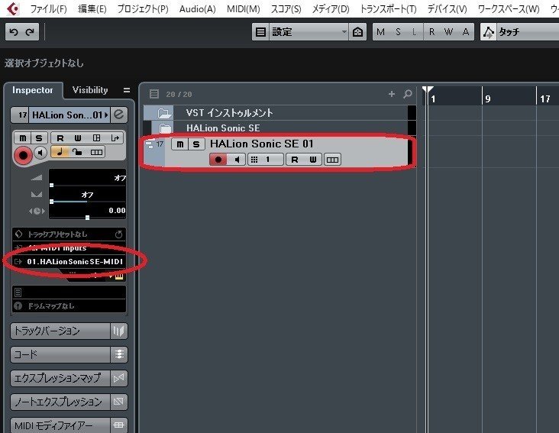
Task: Toggle Read automation (R) in the Inspector
Action: point(60,138)
